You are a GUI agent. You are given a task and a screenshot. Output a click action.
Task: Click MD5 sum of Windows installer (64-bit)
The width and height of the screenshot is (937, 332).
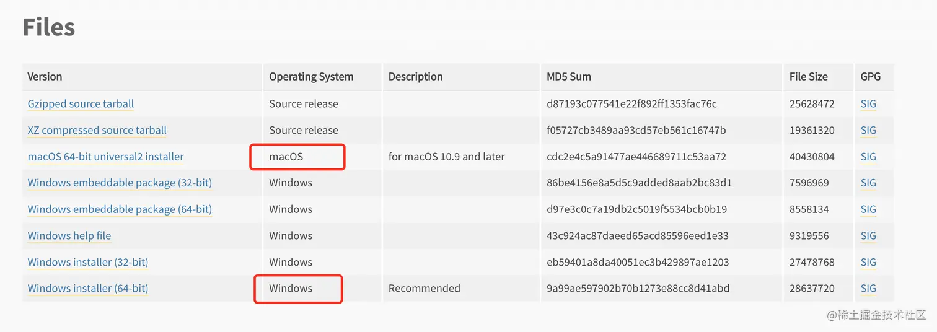tap(638, 289)
